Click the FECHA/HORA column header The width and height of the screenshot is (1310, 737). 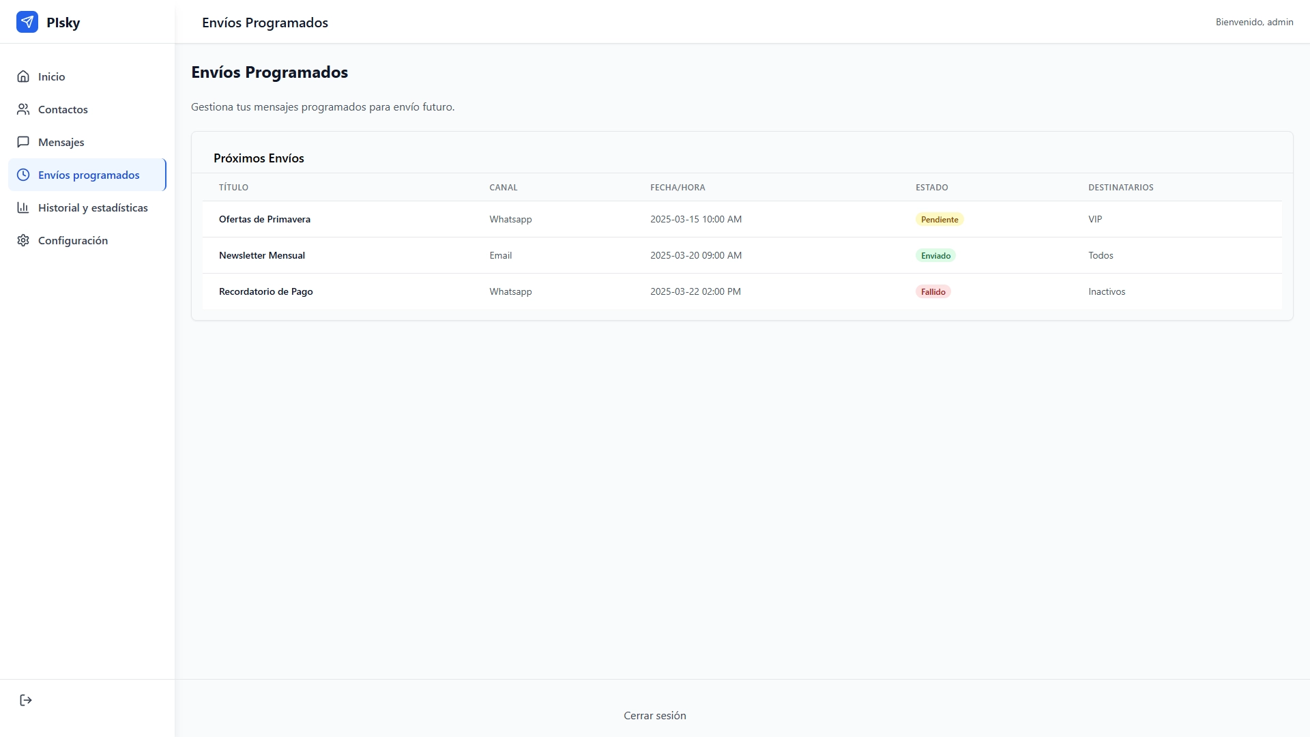click(678, 187)
